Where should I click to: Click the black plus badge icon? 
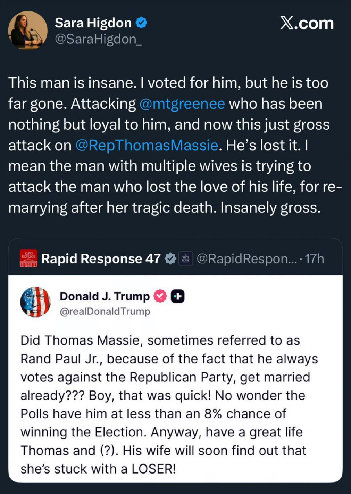click(x=177, y=296)
